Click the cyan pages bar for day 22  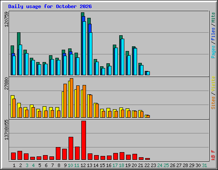click(x=148, y=73)
